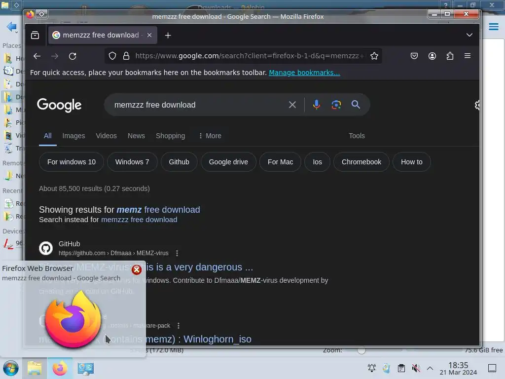Screen dimensions: 505x379
Task: Open notifications bell in system tray
Action: pyautogui.click(x=372, y=368)
